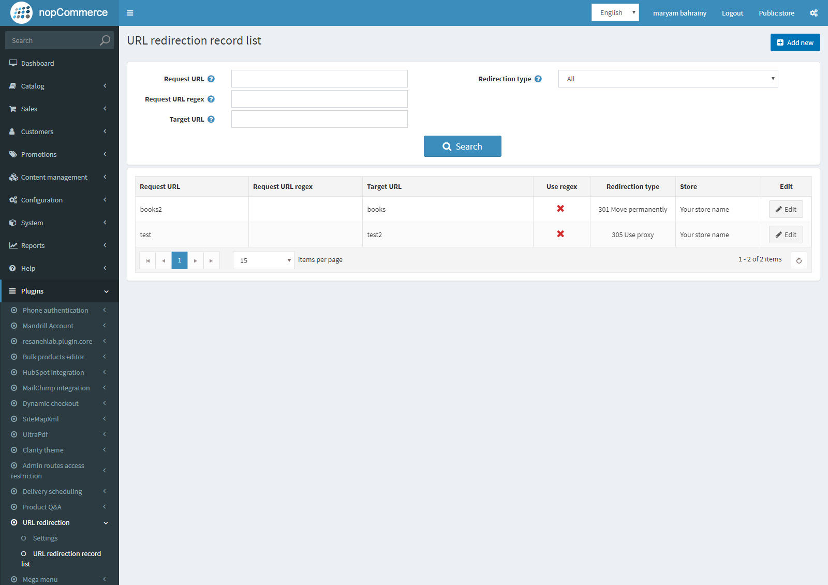Click the Redirection type column header
The image size is (828, 585).
pos(632,186)
